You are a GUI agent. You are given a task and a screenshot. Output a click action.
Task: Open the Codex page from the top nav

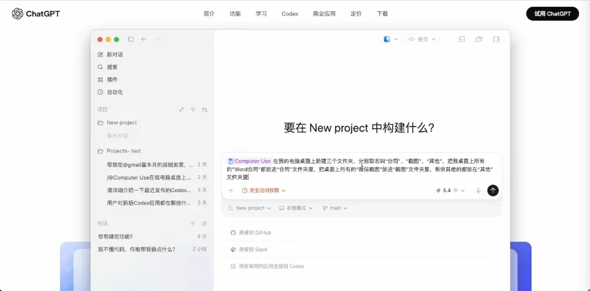[290, 14]
